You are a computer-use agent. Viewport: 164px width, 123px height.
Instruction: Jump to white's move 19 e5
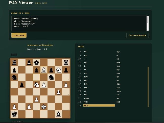point(99,91)
